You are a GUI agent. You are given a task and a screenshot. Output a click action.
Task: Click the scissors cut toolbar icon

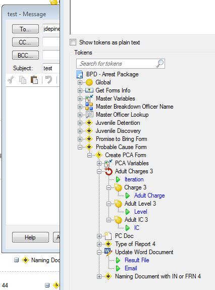point(11,80)
